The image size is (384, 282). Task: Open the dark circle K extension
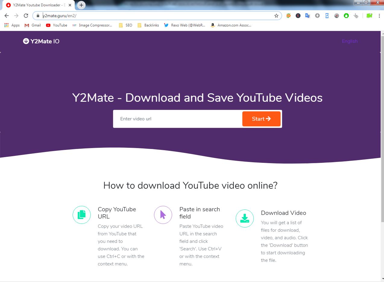click(x=298, y=16)
